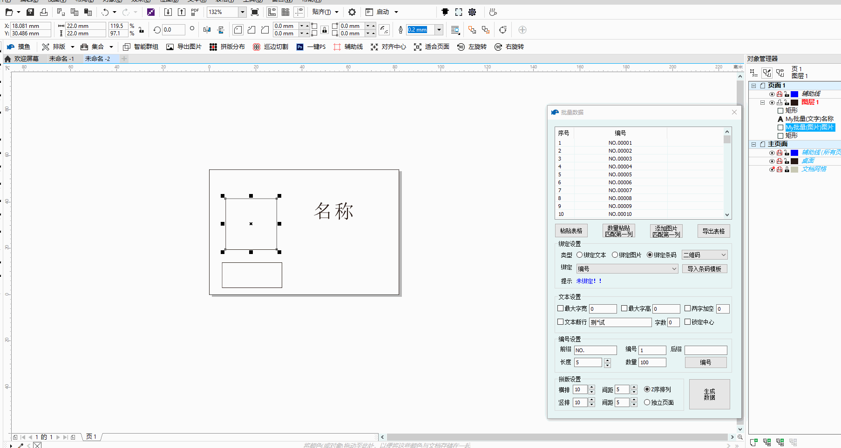Image resolution: width=841 pixels, height=448 pixels.
Task: Click the 左旋转 rotate left tool
Action: point(472,47)
